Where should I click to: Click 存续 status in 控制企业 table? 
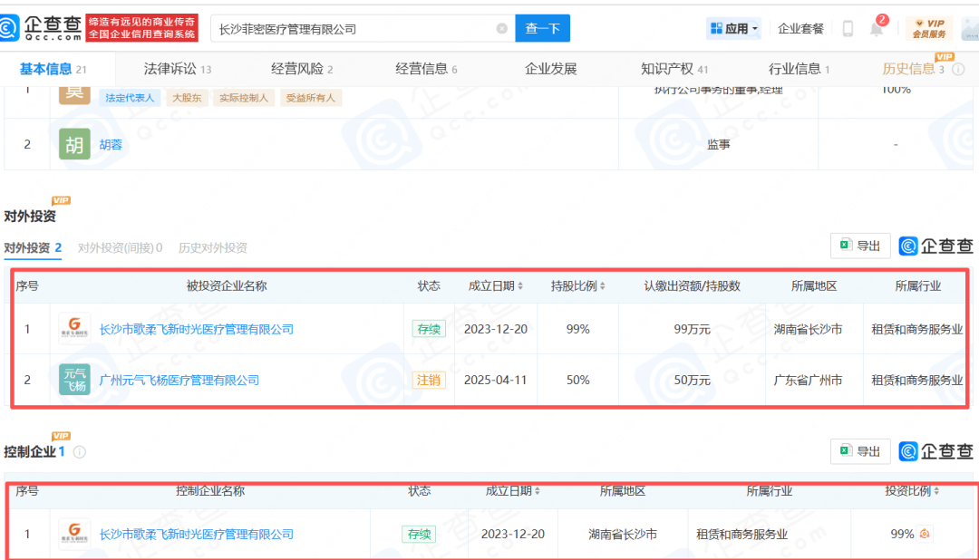tap(419, 535)
